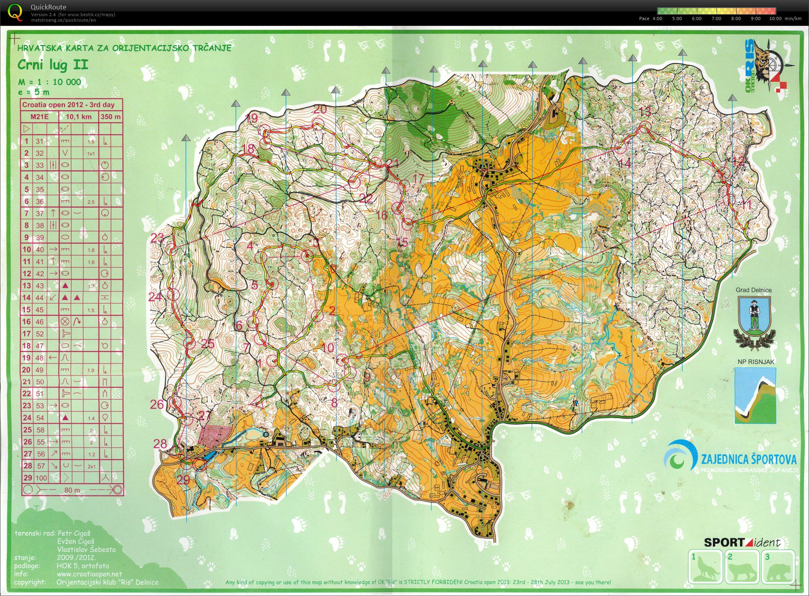Click control number 13 on the map

pyautogui.click(x=645, y=111)
